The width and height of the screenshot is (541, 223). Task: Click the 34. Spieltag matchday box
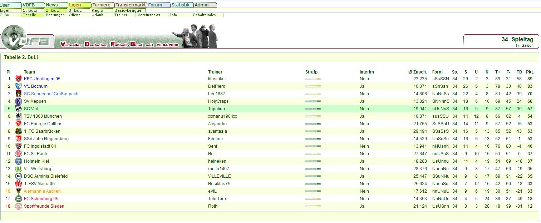pyautogui.click(x=501, y=41)
